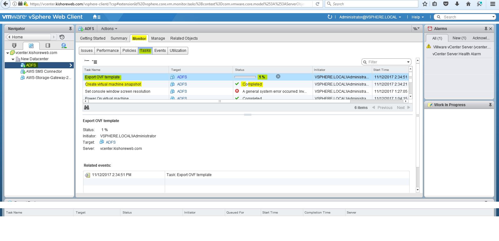Viewport: 499px width, 241px height.
Task: Expand the Administrator@VSPHERE.LOCAL user menu
Action: point(370,17)
